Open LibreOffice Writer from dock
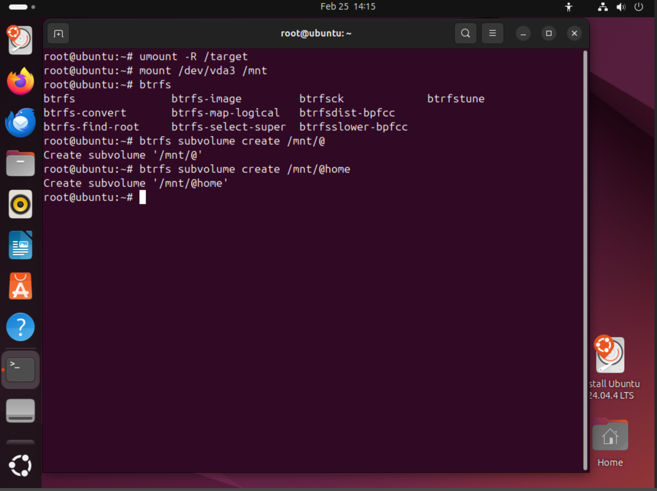The image size is (657, 491). tap(20, 245)
